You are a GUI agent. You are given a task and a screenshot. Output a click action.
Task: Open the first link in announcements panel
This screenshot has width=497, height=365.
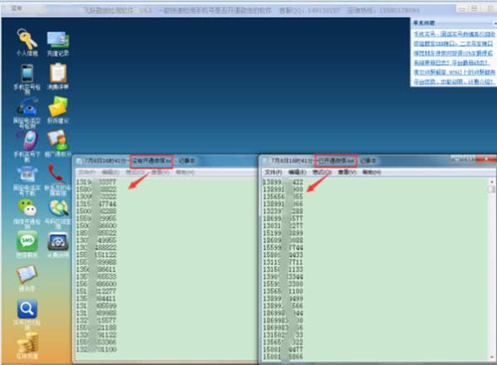coord(454,34)
